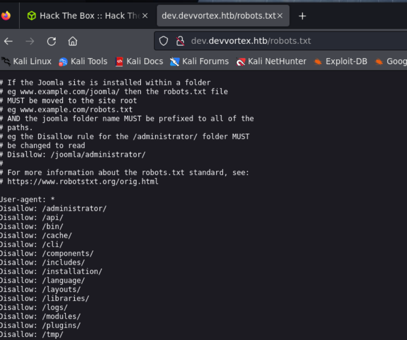This screenshot has width=407, height=340.
Task: Close the dev.devvortex.htb/robots.txt tab
Action: point(280,16)
